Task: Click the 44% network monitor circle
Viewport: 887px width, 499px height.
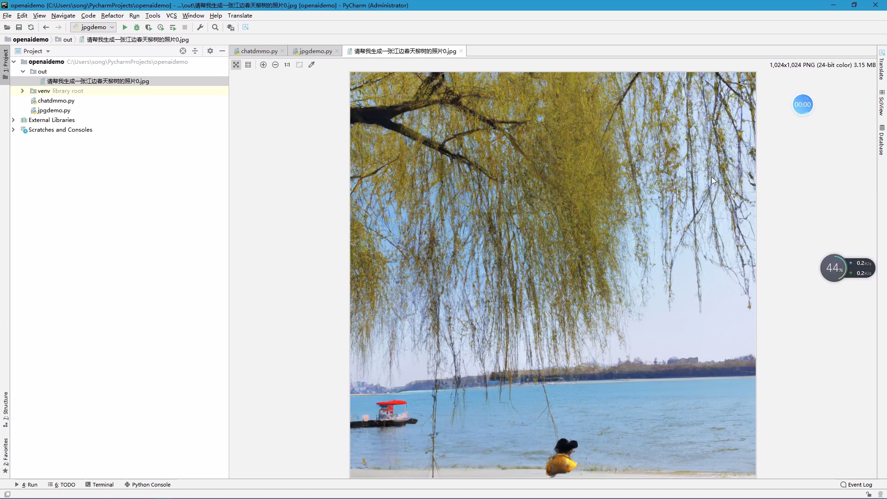Action: coord(834,268)
